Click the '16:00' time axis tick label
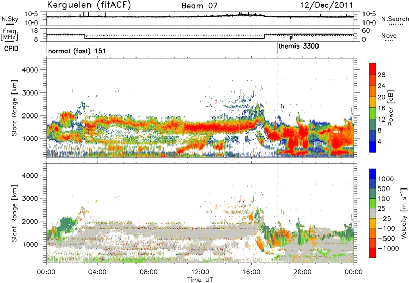This screenshot has width=409, height=283. point(251,272)
